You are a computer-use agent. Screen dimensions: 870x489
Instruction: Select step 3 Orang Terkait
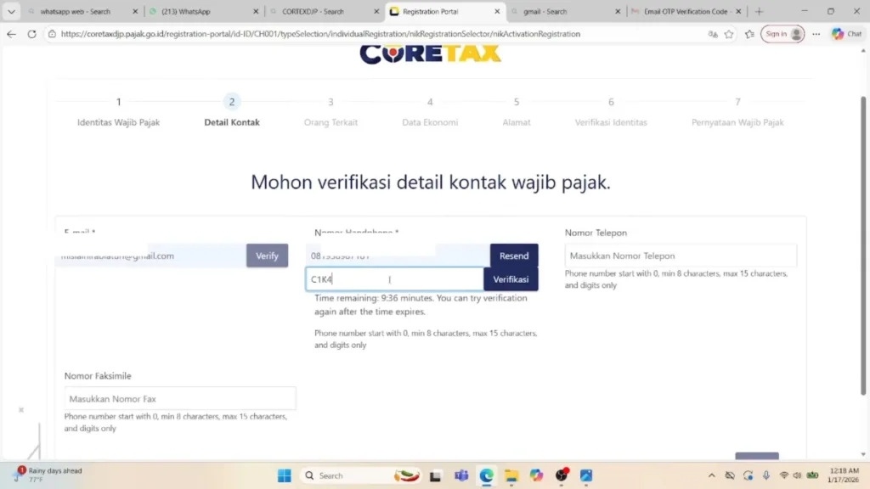[330, 112]
